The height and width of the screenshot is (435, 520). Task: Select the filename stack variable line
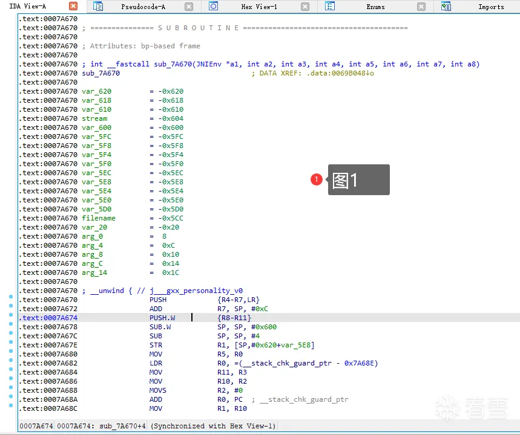(x=99, y=218)
